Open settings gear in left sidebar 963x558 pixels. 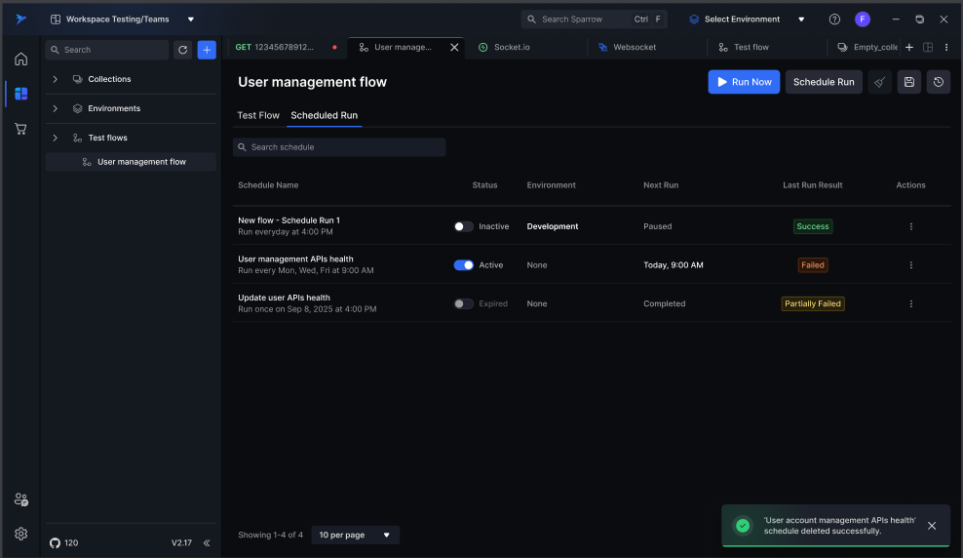(x=20, y=534)
